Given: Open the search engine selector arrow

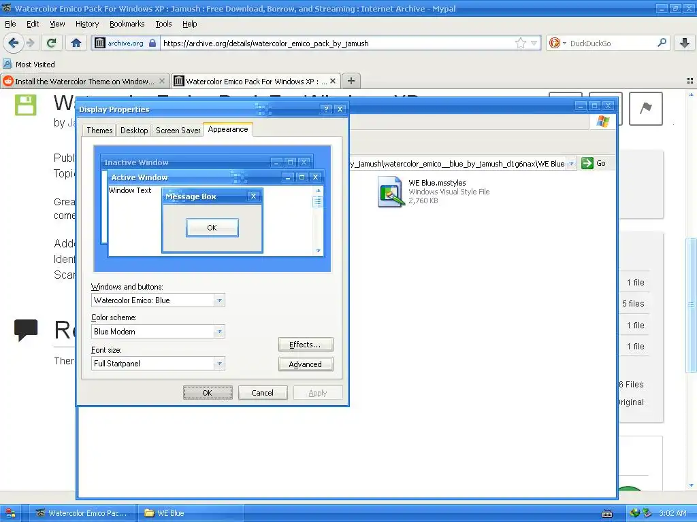Looking at the screenshot, I should point(564,43).
